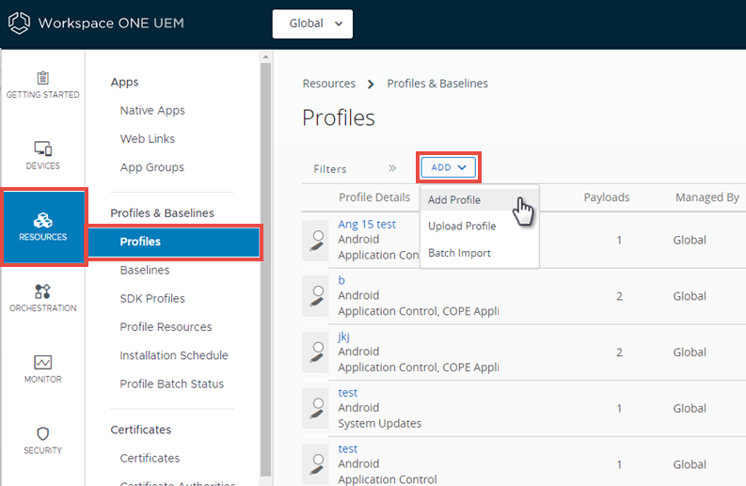Click the Apps section heading
Viewport: 746px width, 486px height.
(x=125, y=83)
